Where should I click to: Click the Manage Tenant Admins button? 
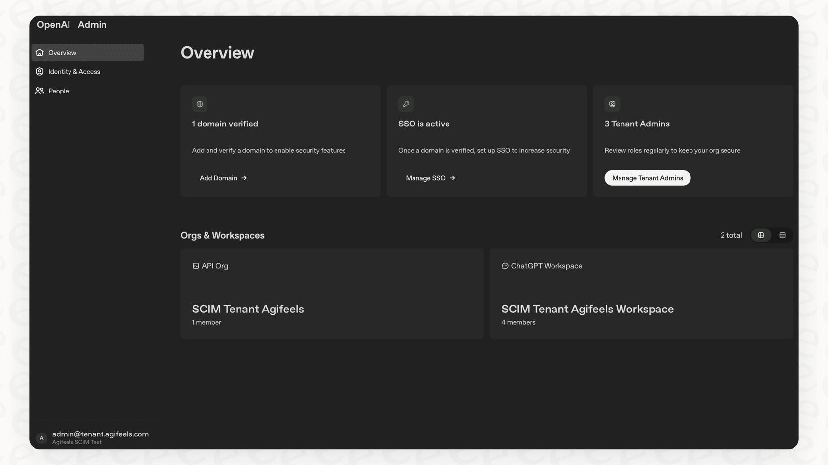647,178
